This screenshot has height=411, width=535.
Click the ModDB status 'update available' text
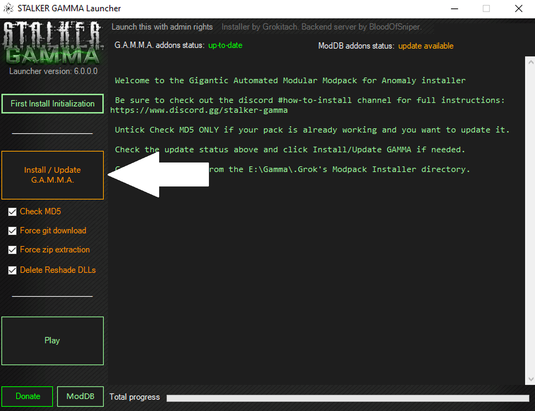(x=426, y=46)
